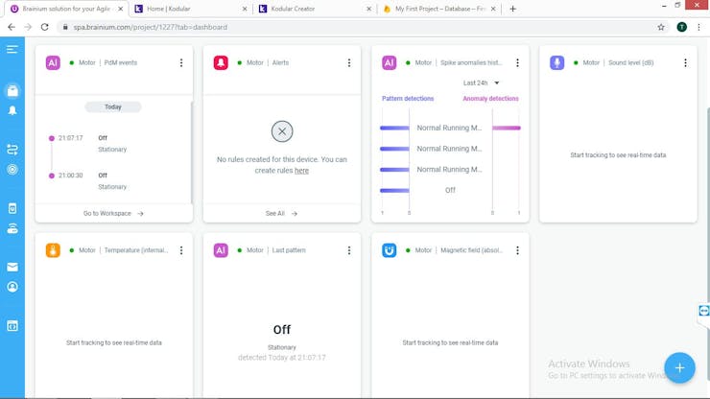This screenshot has width=710, height=399.
Task: Open options menu on Magnetic field card
Action: click(x=517, y=250)
